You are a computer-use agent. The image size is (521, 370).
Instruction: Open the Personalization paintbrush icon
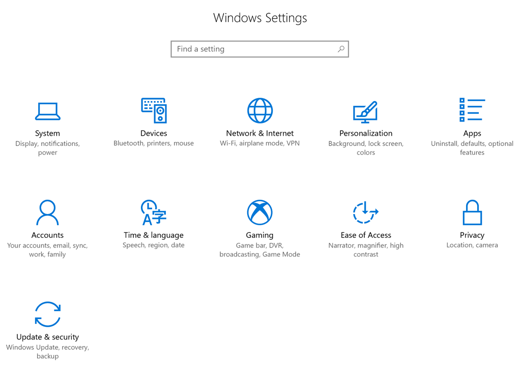coord(365,112)
